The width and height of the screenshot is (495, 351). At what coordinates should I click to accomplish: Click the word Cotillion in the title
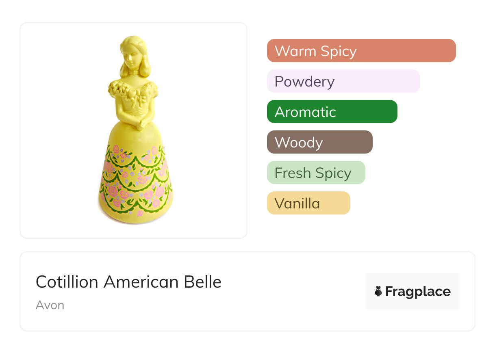[67, 282]
